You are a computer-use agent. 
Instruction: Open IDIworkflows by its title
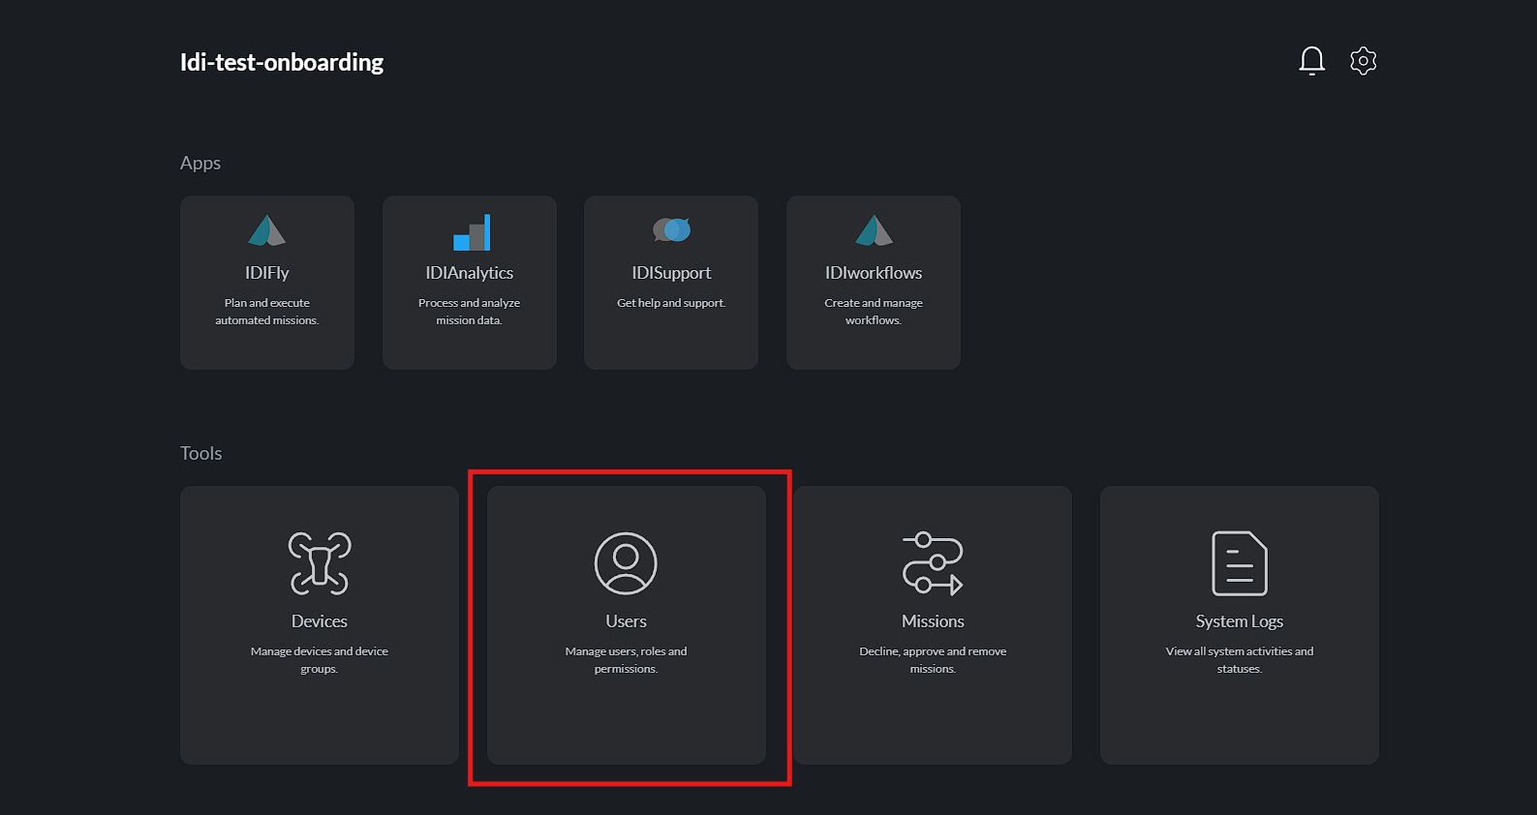coord(874,273)
